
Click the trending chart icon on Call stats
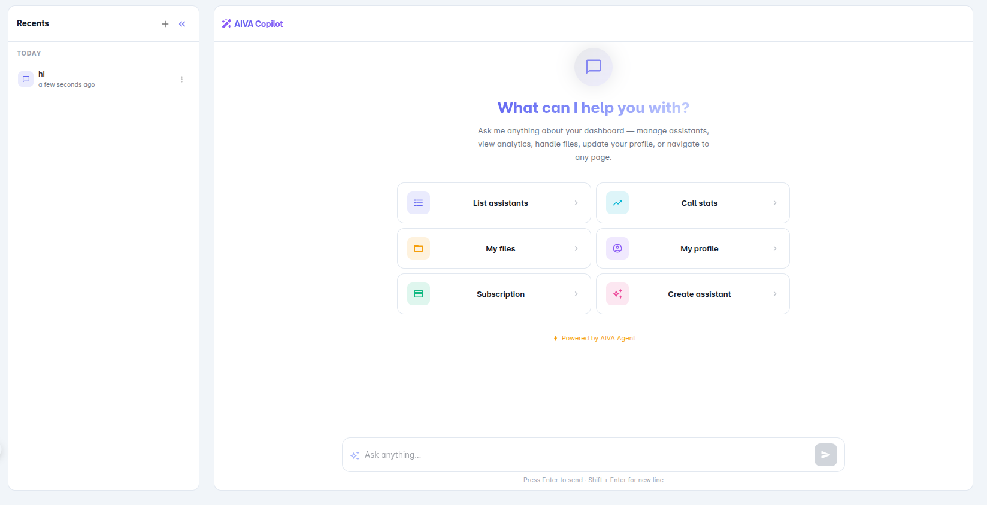point(617,203)
